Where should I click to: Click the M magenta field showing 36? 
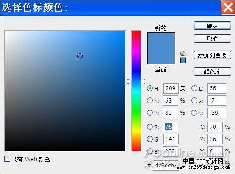tap(215, 139)
